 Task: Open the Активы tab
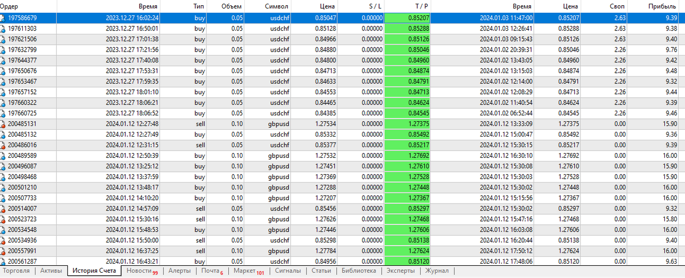(x=51, y=271)
